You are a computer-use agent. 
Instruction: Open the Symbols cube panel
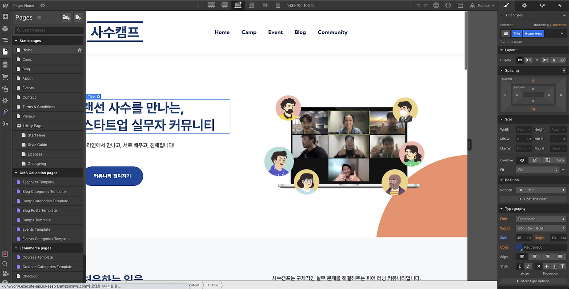pos(5,28)
